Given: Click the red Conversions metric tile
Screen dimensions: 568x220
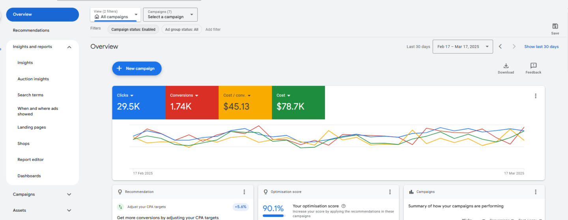Looking at the screenshot, I should (192, 102).
